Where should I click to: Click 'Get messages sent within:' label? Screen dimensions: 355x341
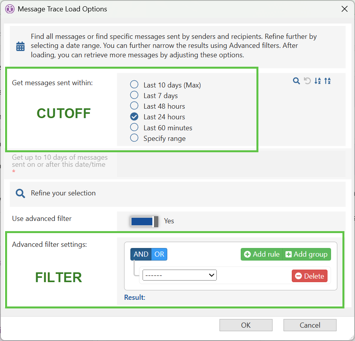[x=52, y=83]
